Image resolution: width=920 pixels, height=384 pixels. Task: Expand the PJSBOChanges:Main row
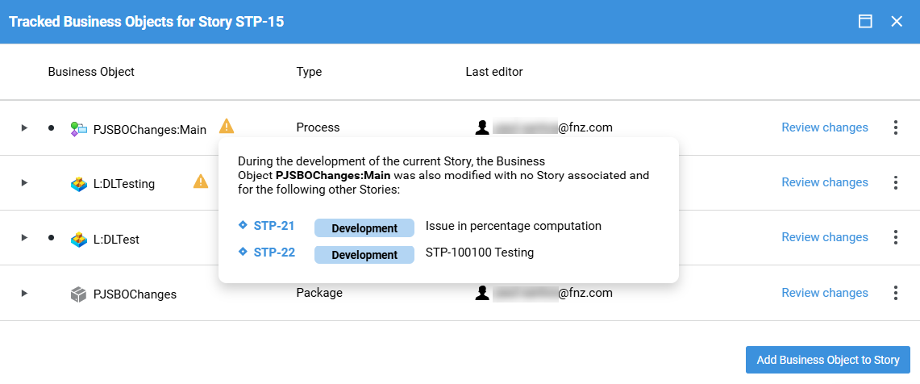pos(24,127)
